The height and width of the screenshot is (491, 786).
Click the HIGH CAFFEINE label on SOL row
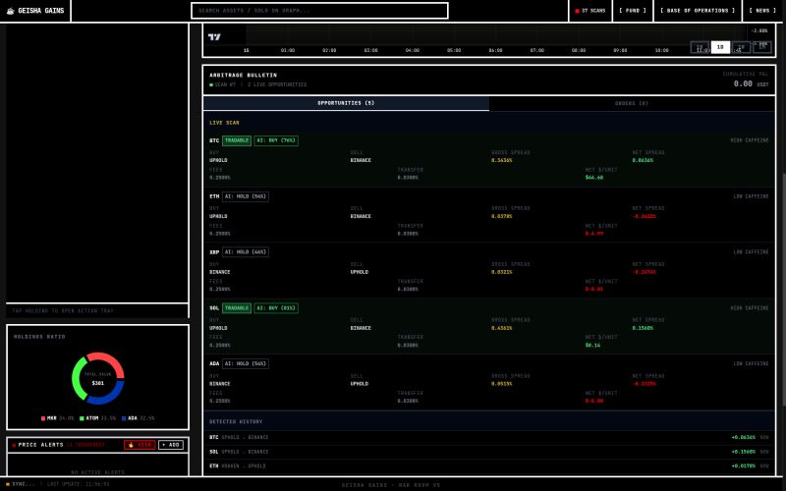[749, 308]
